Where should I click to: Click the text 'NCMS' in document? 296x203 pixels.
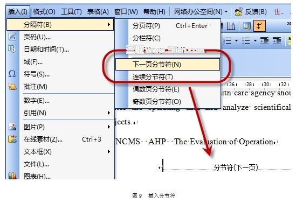128,142
